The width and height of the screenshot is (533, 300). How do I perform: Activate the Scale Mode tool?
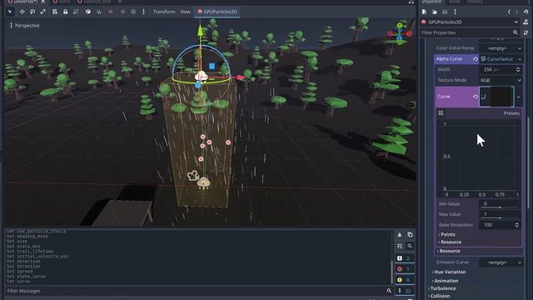click(x=42, y=12)
